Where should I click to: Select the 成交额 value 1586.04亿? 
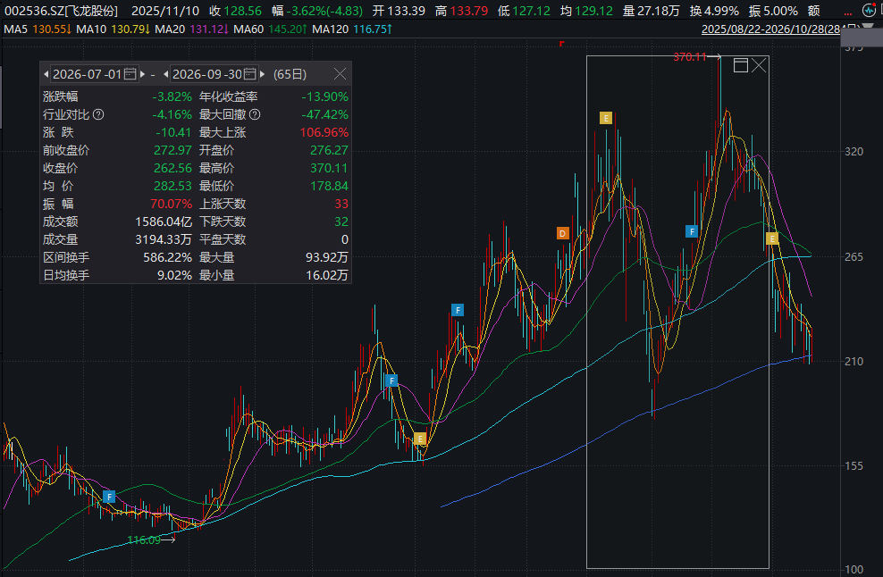point(164,222)
